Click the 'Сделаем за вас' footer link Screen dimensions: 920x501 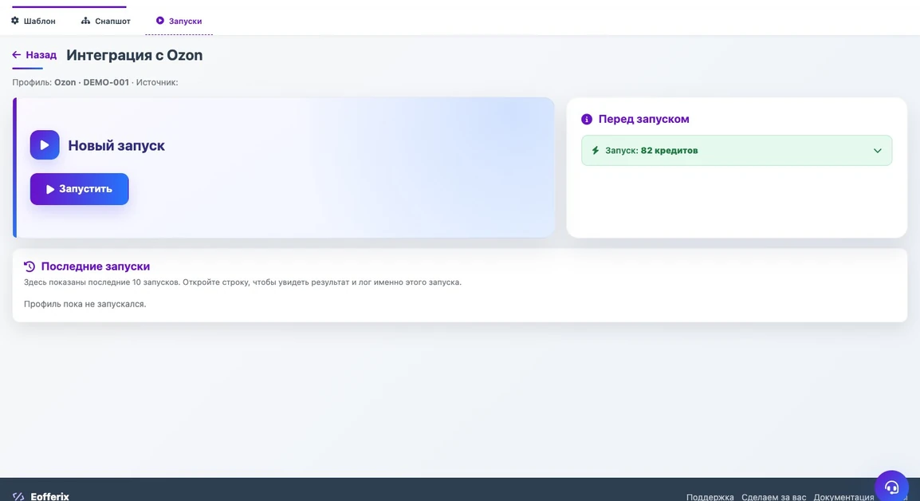coord(773,498)
